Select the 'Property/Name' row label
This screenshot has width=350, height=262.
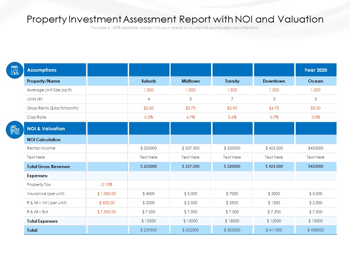pos(43,81)
